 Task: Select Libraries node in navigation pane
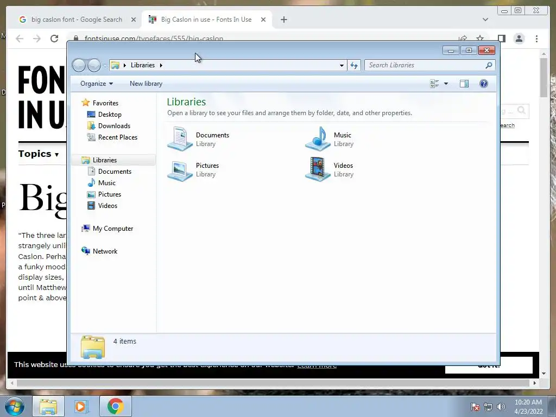[105, 160]
